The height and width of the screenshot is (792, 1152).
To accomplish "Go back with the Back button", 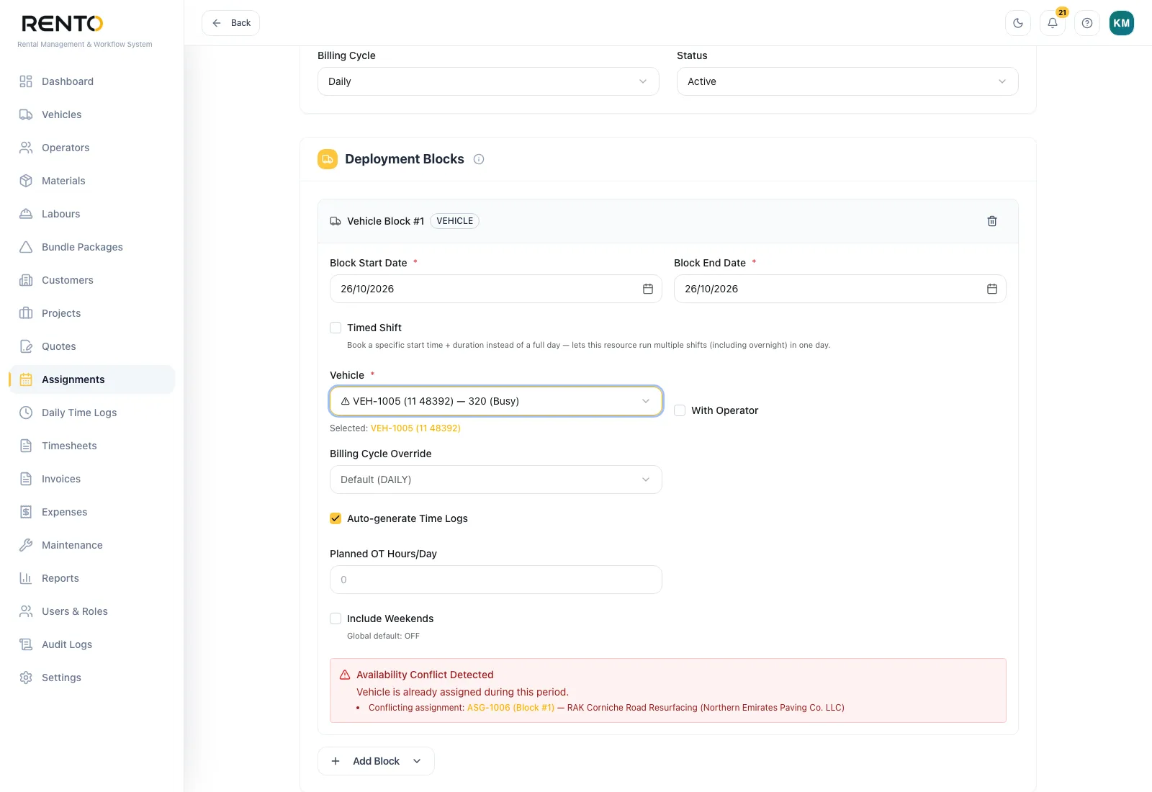I will (x=230, y=23).
